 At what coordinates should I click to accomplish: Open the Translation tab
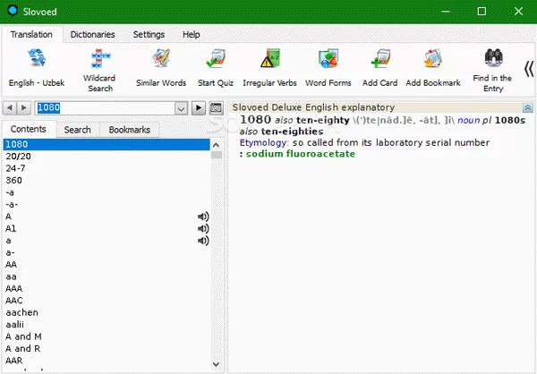[x=31, y=35]
